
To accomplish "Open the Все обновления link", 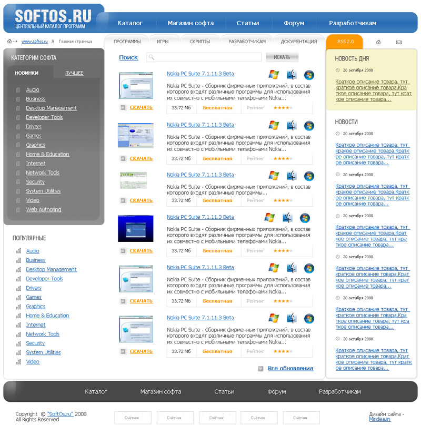I will pos(290,369).
